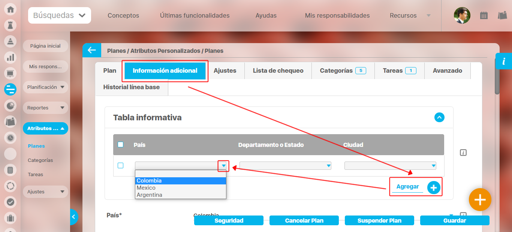
Task: Click the Suspender Plan button
Action: click(379, 220)
